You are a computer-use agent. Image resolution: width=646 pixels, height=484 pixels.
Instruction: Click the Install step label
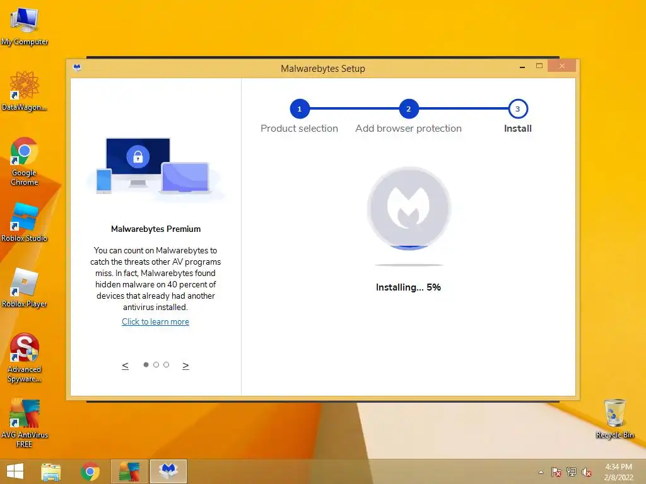pyautogui.click(x=518, y=129)
